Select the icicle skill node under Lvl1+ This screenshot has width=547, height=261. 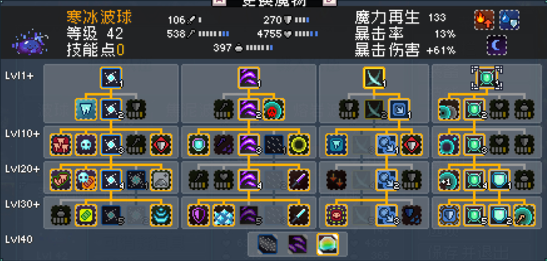coord(85,109)
